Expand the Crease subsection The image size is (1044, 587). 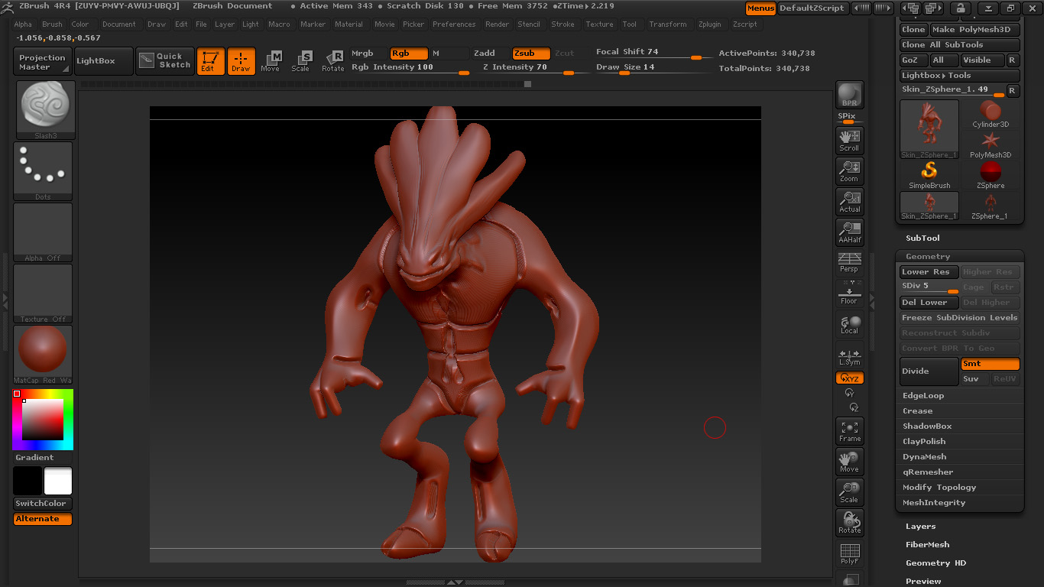(917, 411)
